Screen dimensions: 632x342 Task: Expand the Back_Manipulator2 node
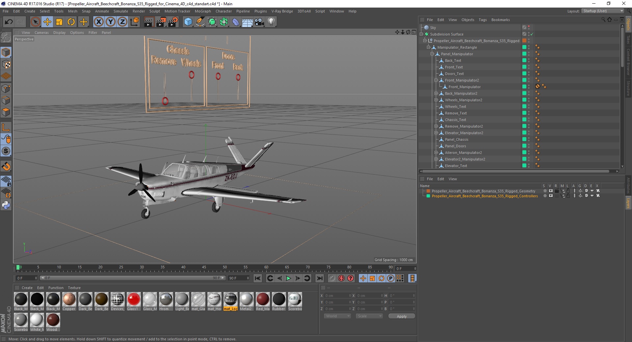point(436,93)
